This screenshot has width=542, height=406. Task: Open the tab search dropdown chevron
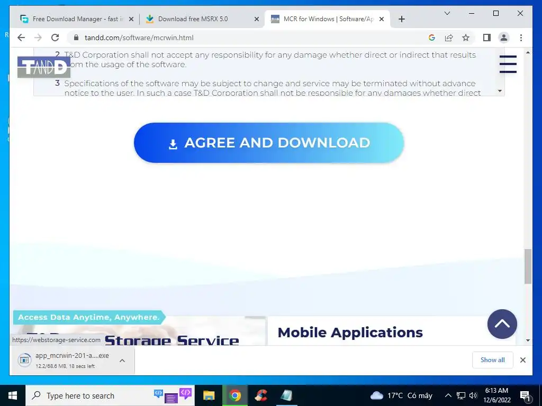tap(447, 13)
